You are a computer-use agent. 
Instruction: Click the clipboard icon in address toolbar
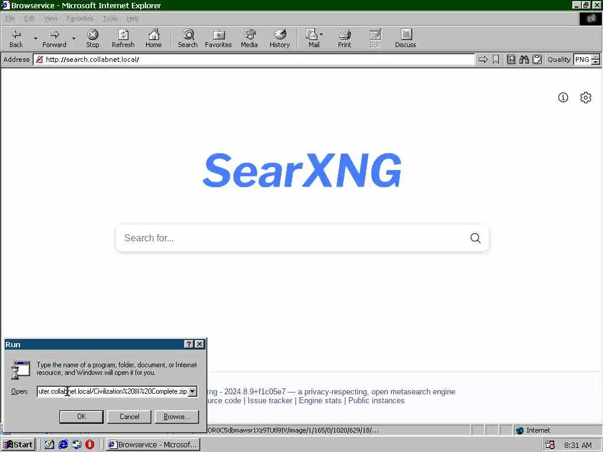click(x=537, y=59)
